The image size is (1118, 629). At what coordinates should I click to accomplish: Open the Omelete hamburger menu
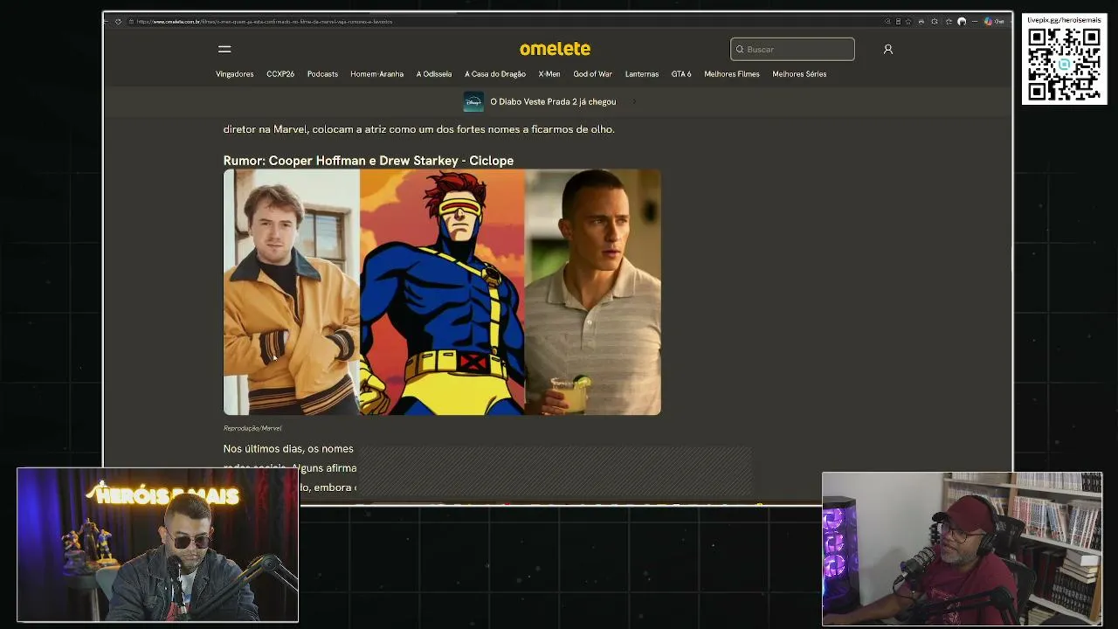click(x=224, y=49)
